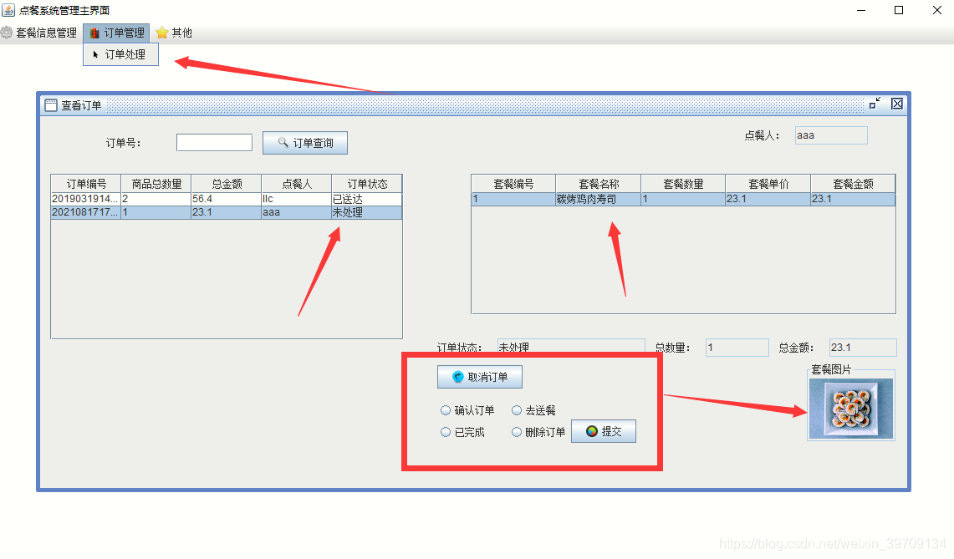954x559 pixels.
Task: Click the 套餐数量 column header
Action: click(x=683, y=184)
